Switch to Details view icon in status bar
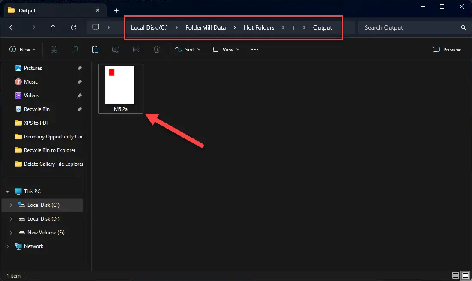This screenshot has width=472, height=281. tap(456, 275)
